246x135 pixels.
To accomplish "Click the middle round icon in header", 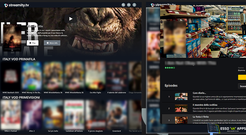I will [129, 5].
